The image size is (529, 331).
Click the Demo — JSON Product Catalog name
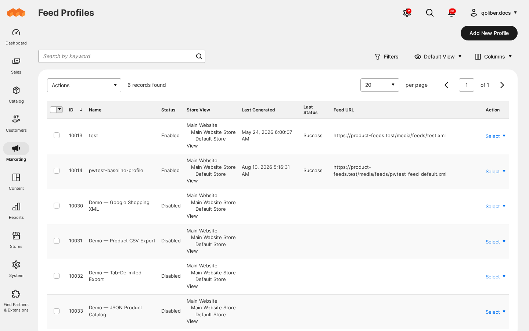tap(115, 311)
